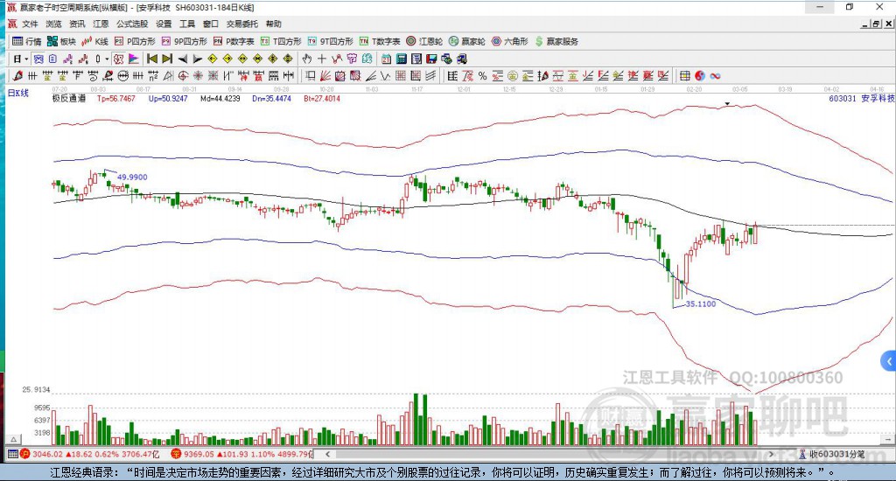Click the colorful triangle chart icon
Screen dimensions: 896x481
coord(133,59)
